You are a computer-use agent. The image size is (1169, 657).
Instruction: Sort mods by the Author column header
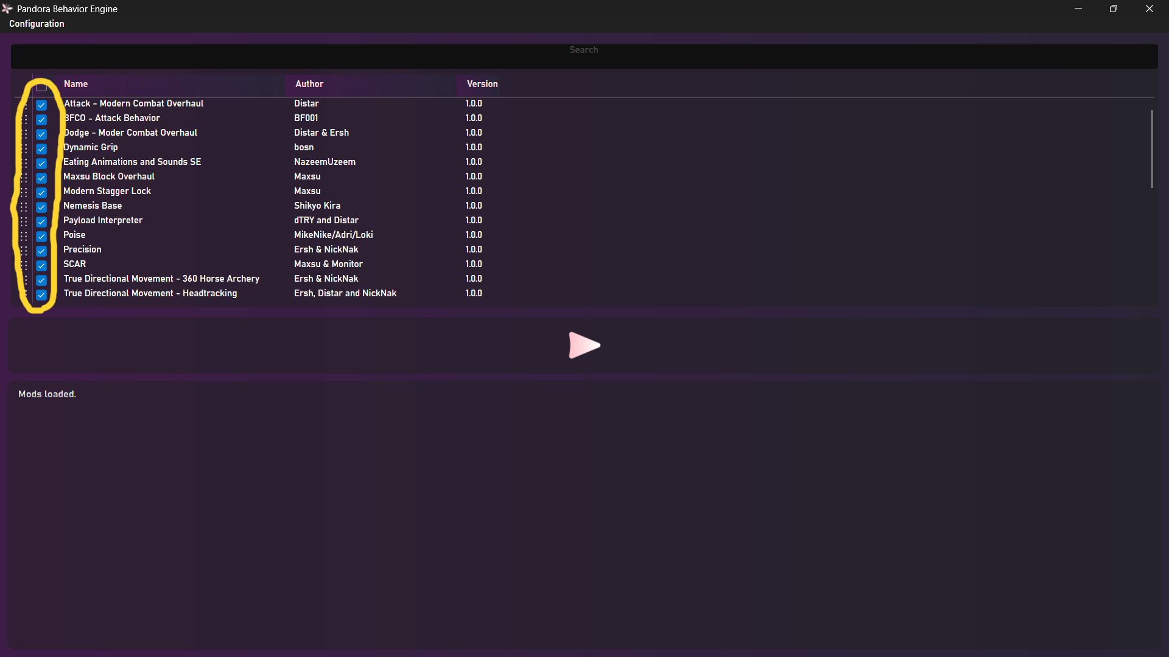309,84
